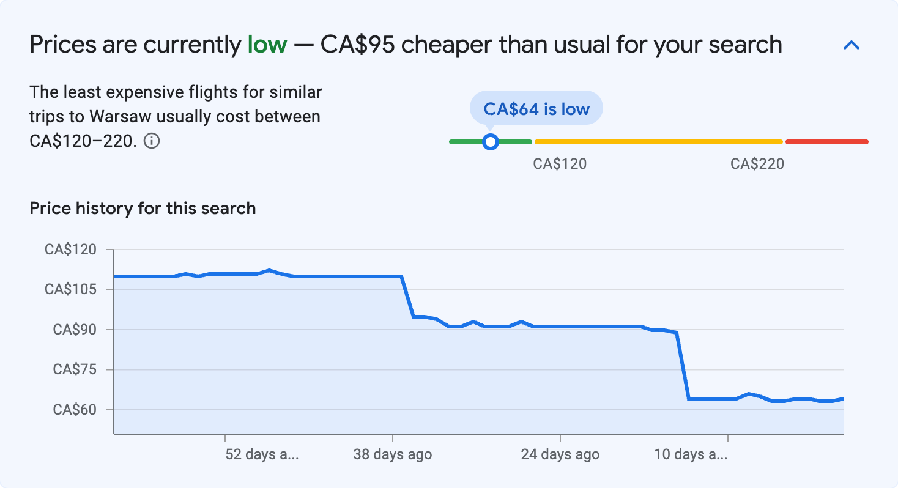Click the CA$60 gridline label on chart

click(76, 410)
